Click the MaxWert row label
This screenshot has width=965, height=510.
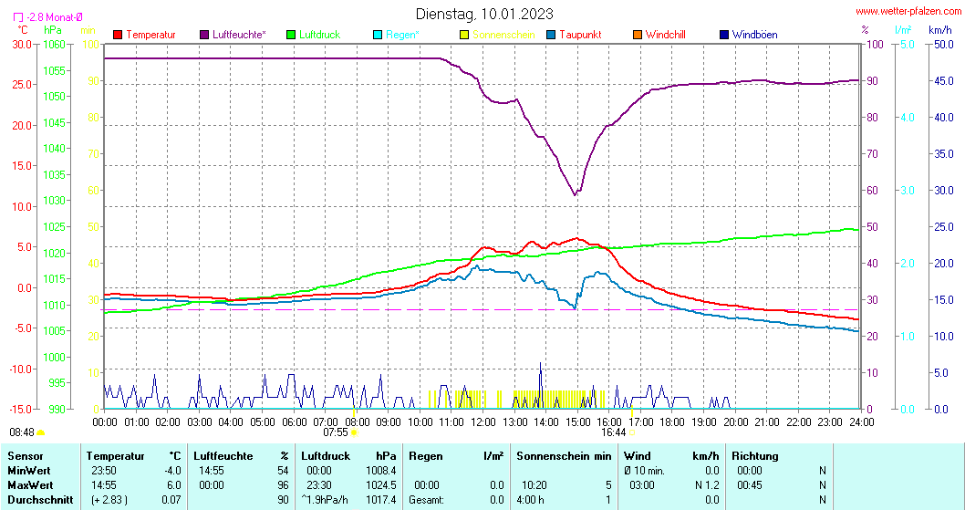(x=30, y=485)
